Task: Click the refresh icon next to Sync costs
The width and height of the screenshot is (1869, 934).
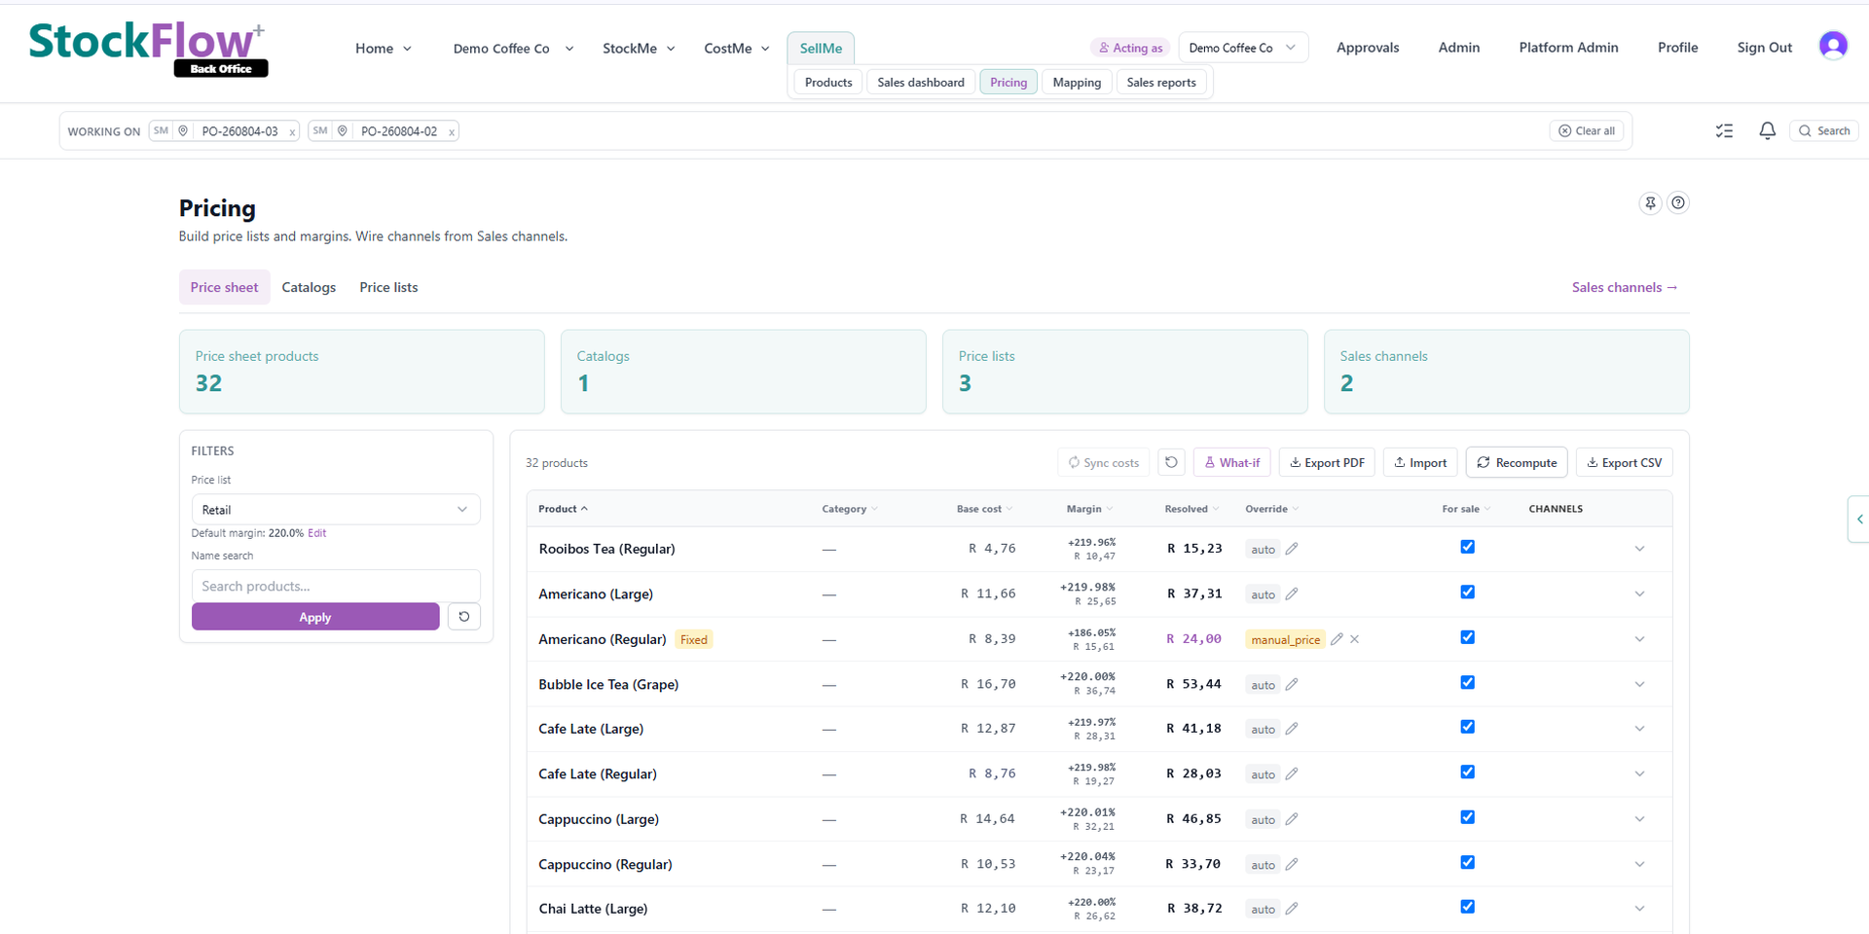Action: tap(1172, 463)
